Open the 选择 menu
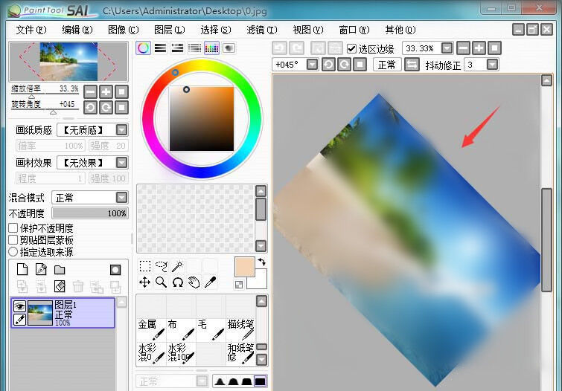 [215, 30]
